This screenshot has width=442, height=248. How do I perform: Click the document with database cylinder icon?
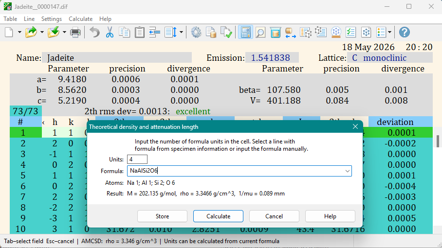coord(211,33)
